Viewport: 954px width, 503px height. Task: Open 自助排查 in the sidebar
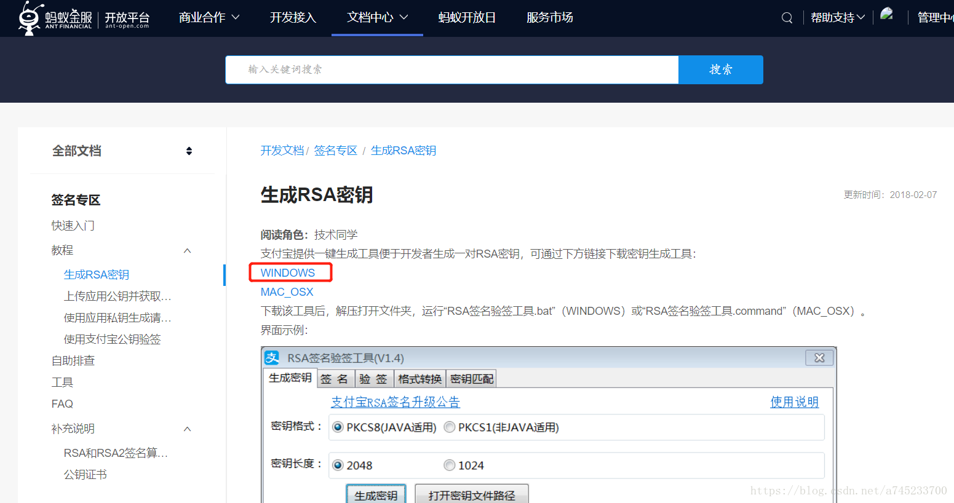pyautogui.click(x=73, y=361)
